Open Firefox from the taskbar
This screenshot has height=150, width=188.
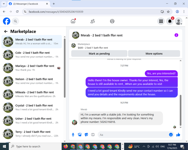click(x=65, y=146)
